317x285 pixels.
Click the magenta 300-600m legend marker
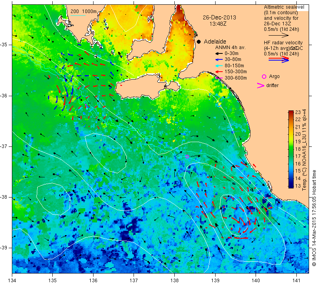(x=219, y=78)
